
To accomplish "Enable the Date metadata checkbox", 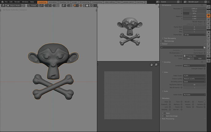I will pos(170,102).
